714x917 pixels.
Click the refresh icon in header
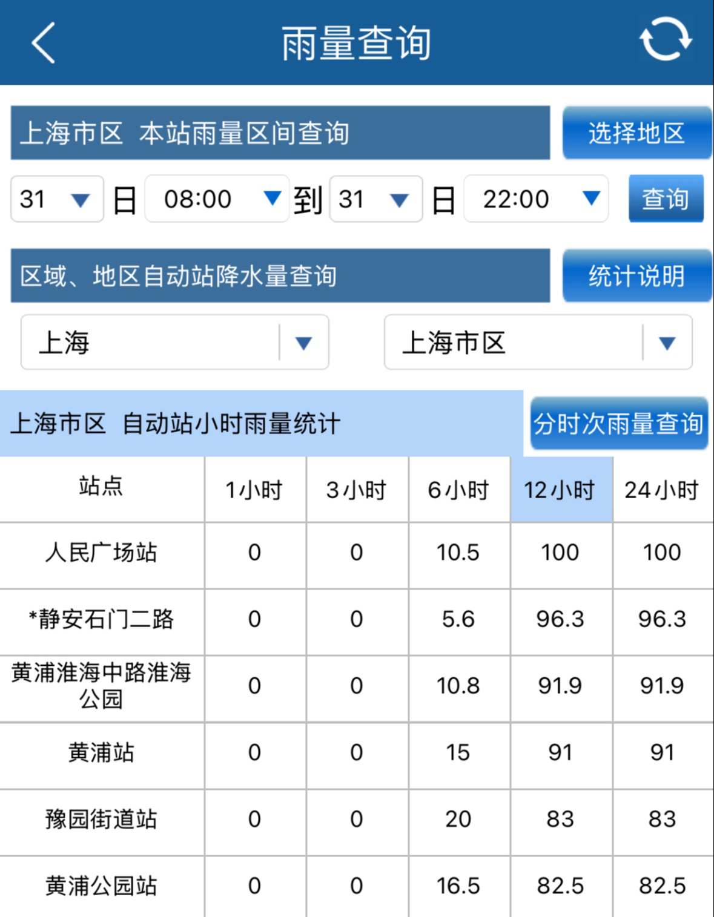665,40
